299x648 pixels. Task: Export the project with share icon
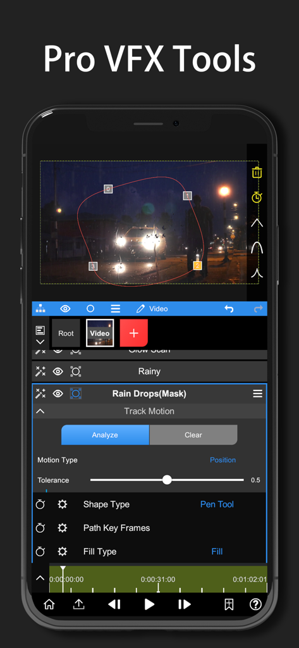(78, 604)
